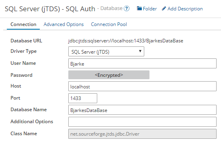Expand the Driver Type dropdown
Screen dimensions: 221x144
coord(106,52)
